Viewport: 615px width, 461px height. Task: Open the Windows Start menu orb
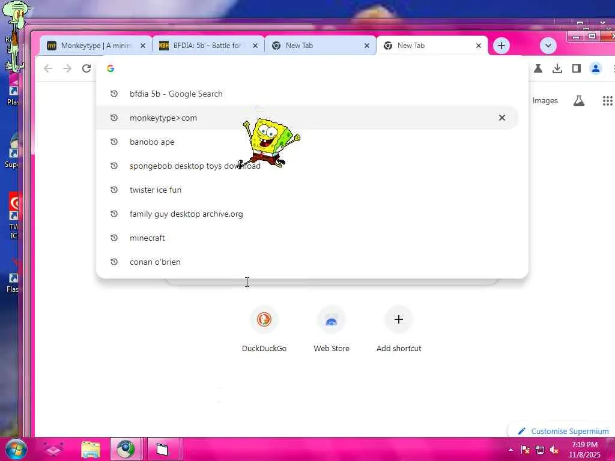15,449
